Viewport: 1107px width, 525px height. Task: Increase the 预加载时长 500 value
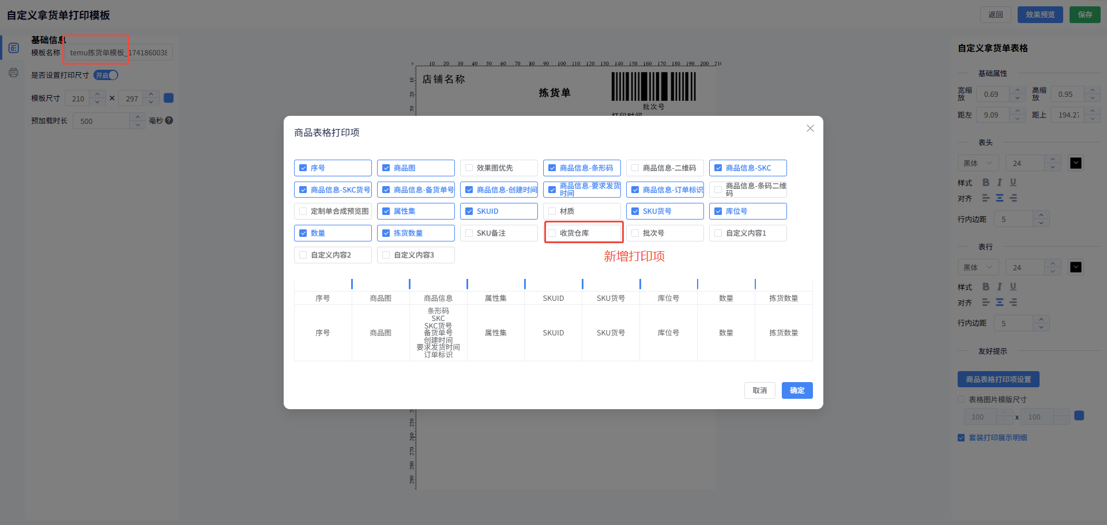(137, 117)
